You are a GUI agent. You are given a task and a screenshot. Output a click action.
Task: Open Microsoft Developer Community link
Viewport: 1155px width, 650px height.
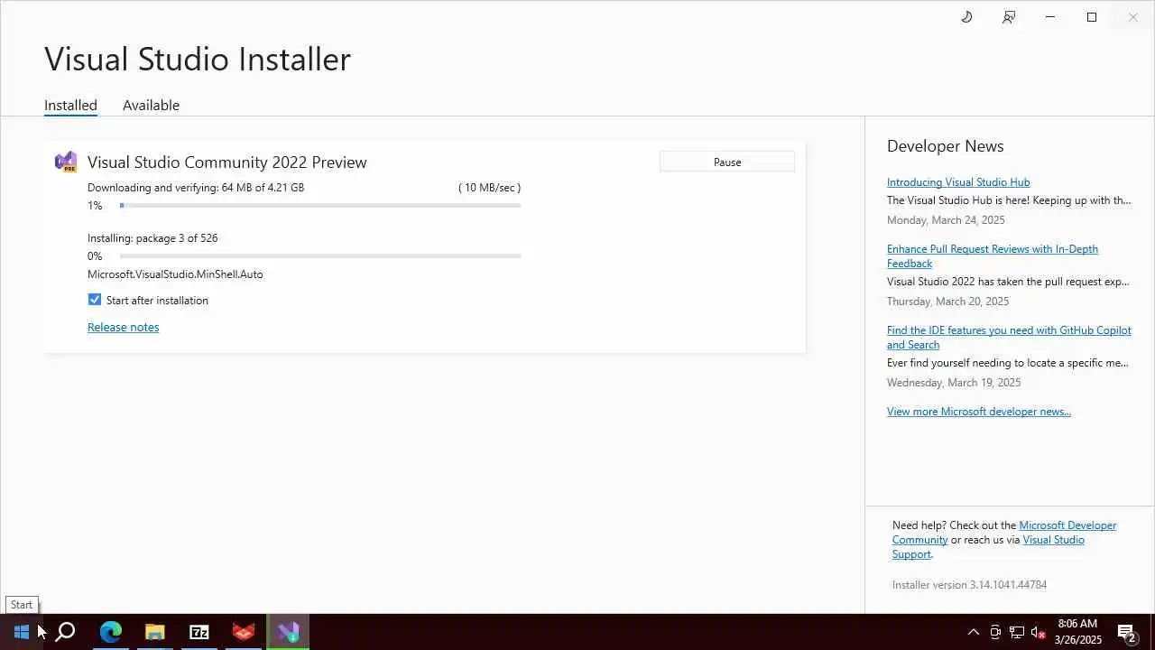1067,525
